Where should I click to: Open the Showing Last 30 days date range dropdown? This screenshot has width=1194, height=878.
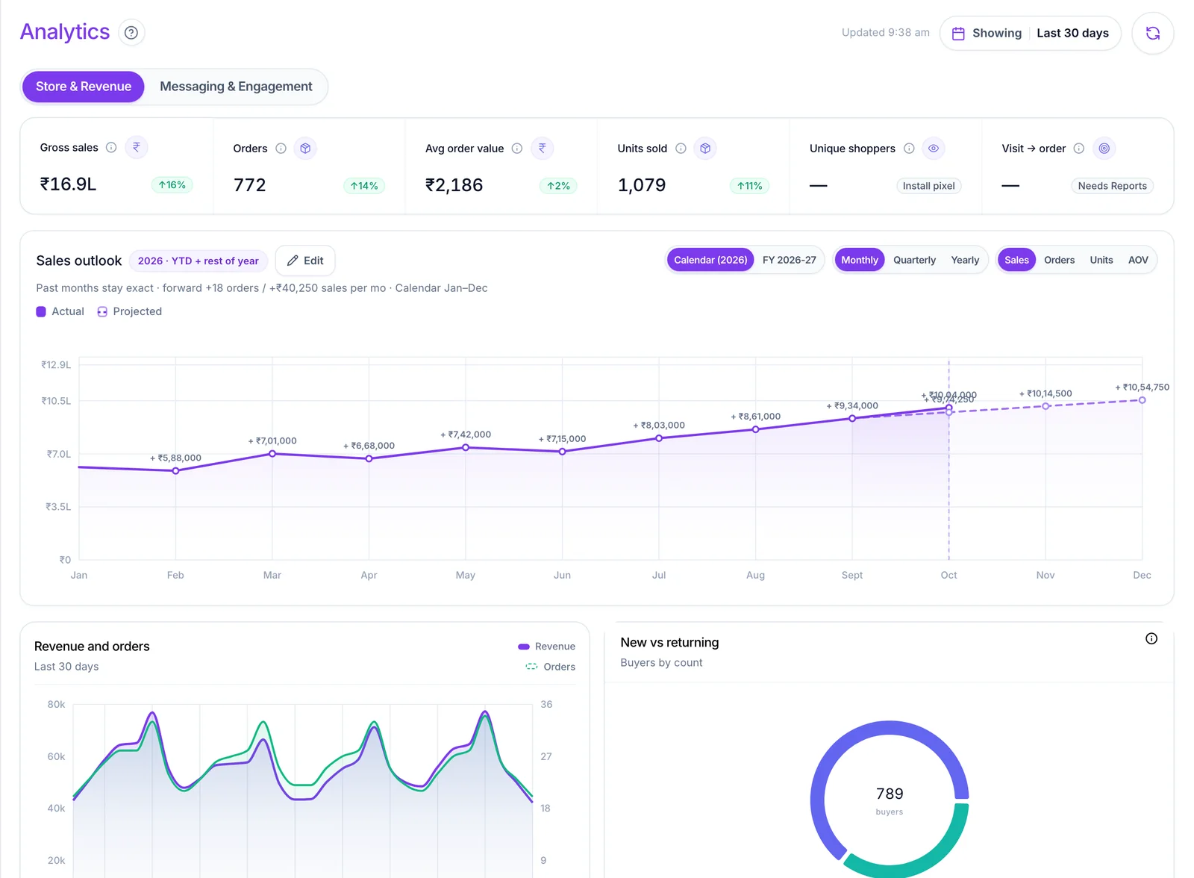click(1030, 34)
